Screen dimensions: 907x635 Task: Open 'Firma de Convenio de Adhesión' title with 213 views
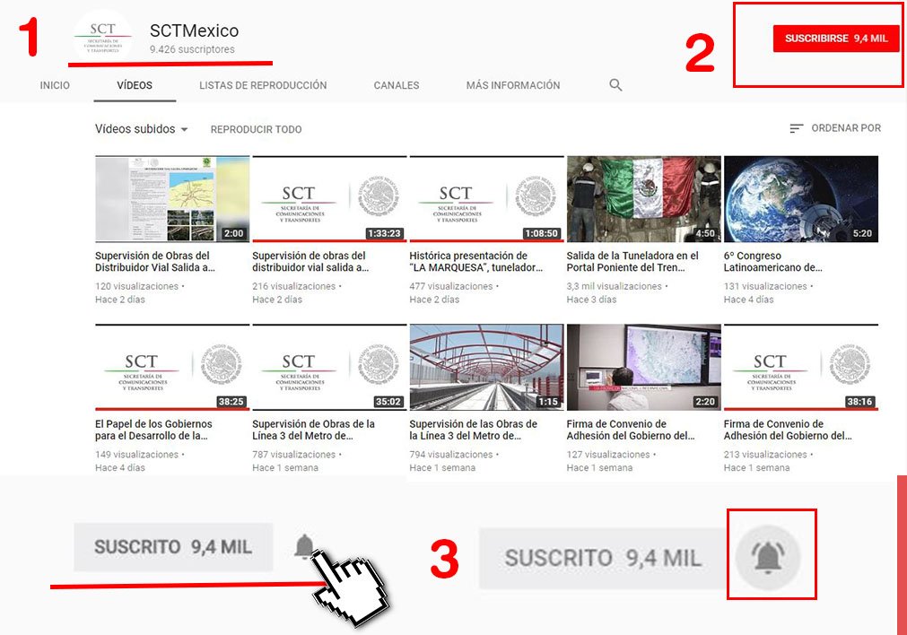788,430
